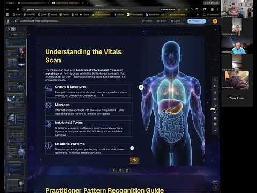257x193 pixels.
Task: Click the Organs & Structures icon
Action: click(48, 88)
